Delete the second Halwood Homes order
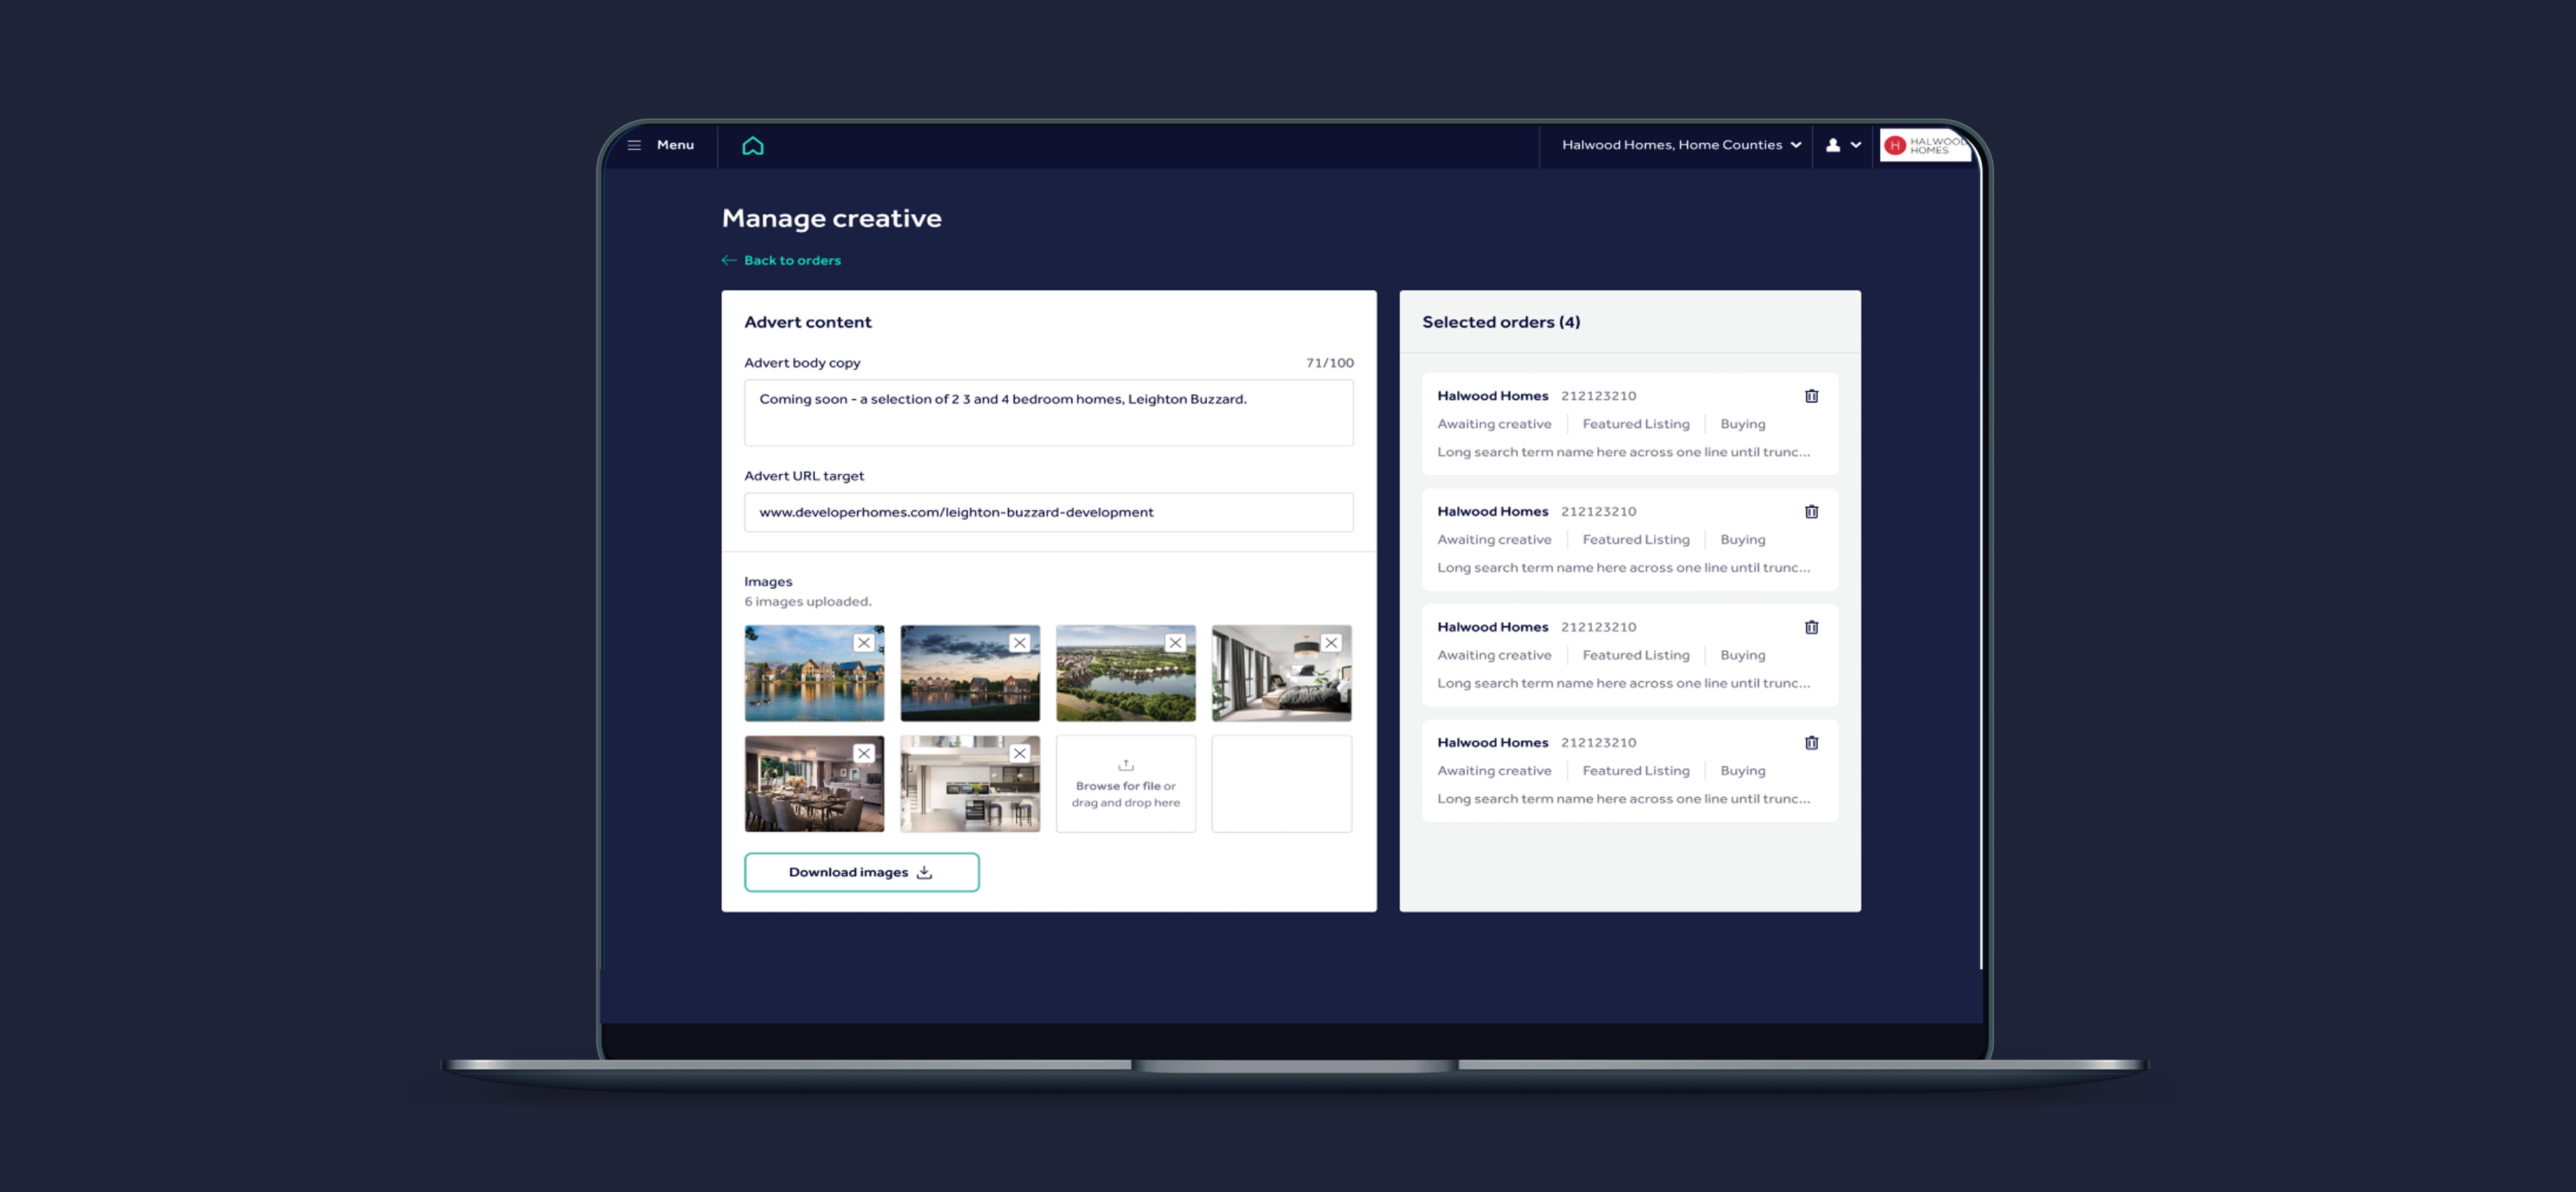The height and width of the screenshot is (1192, 2576). pyautogui.click(x=1810, y=512)
